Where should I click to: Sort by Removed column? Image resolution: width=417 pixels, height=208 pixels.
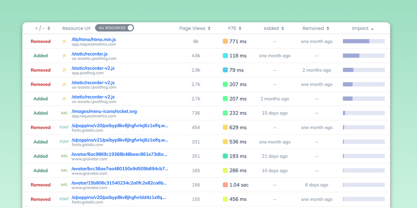tap(316, 28)
